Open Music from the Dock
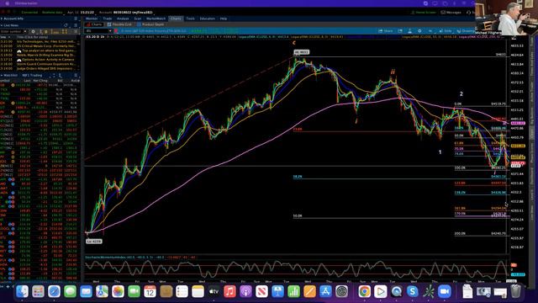Viewport: 538px width, 303px height. point(229,292)
